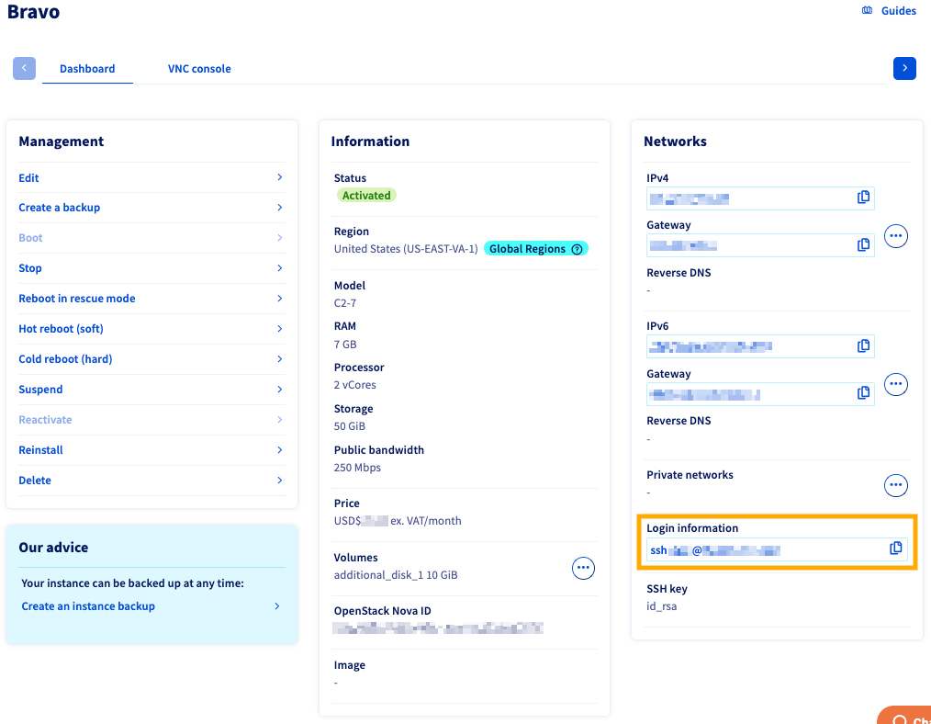Click the left navigation arrow button

(24, 68)
